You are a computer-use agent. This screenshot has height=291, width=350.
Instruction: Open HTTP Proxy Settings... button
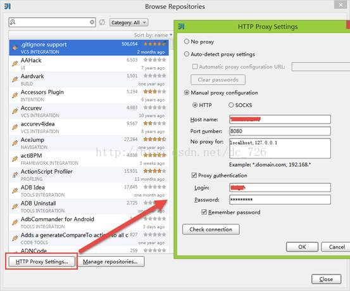tap(42, 261)
